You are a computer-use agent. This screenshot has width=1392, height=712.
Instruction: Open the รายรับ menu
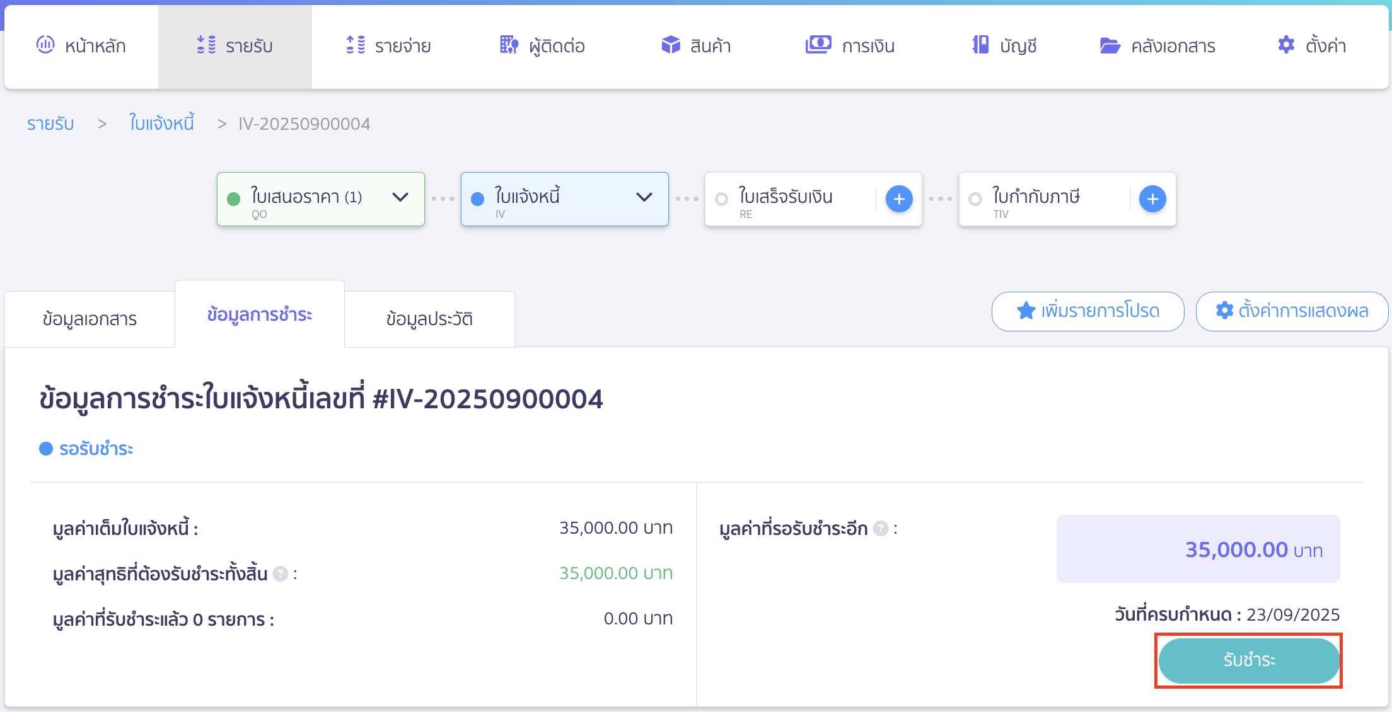pyautogui.click(x=235, y=46)
